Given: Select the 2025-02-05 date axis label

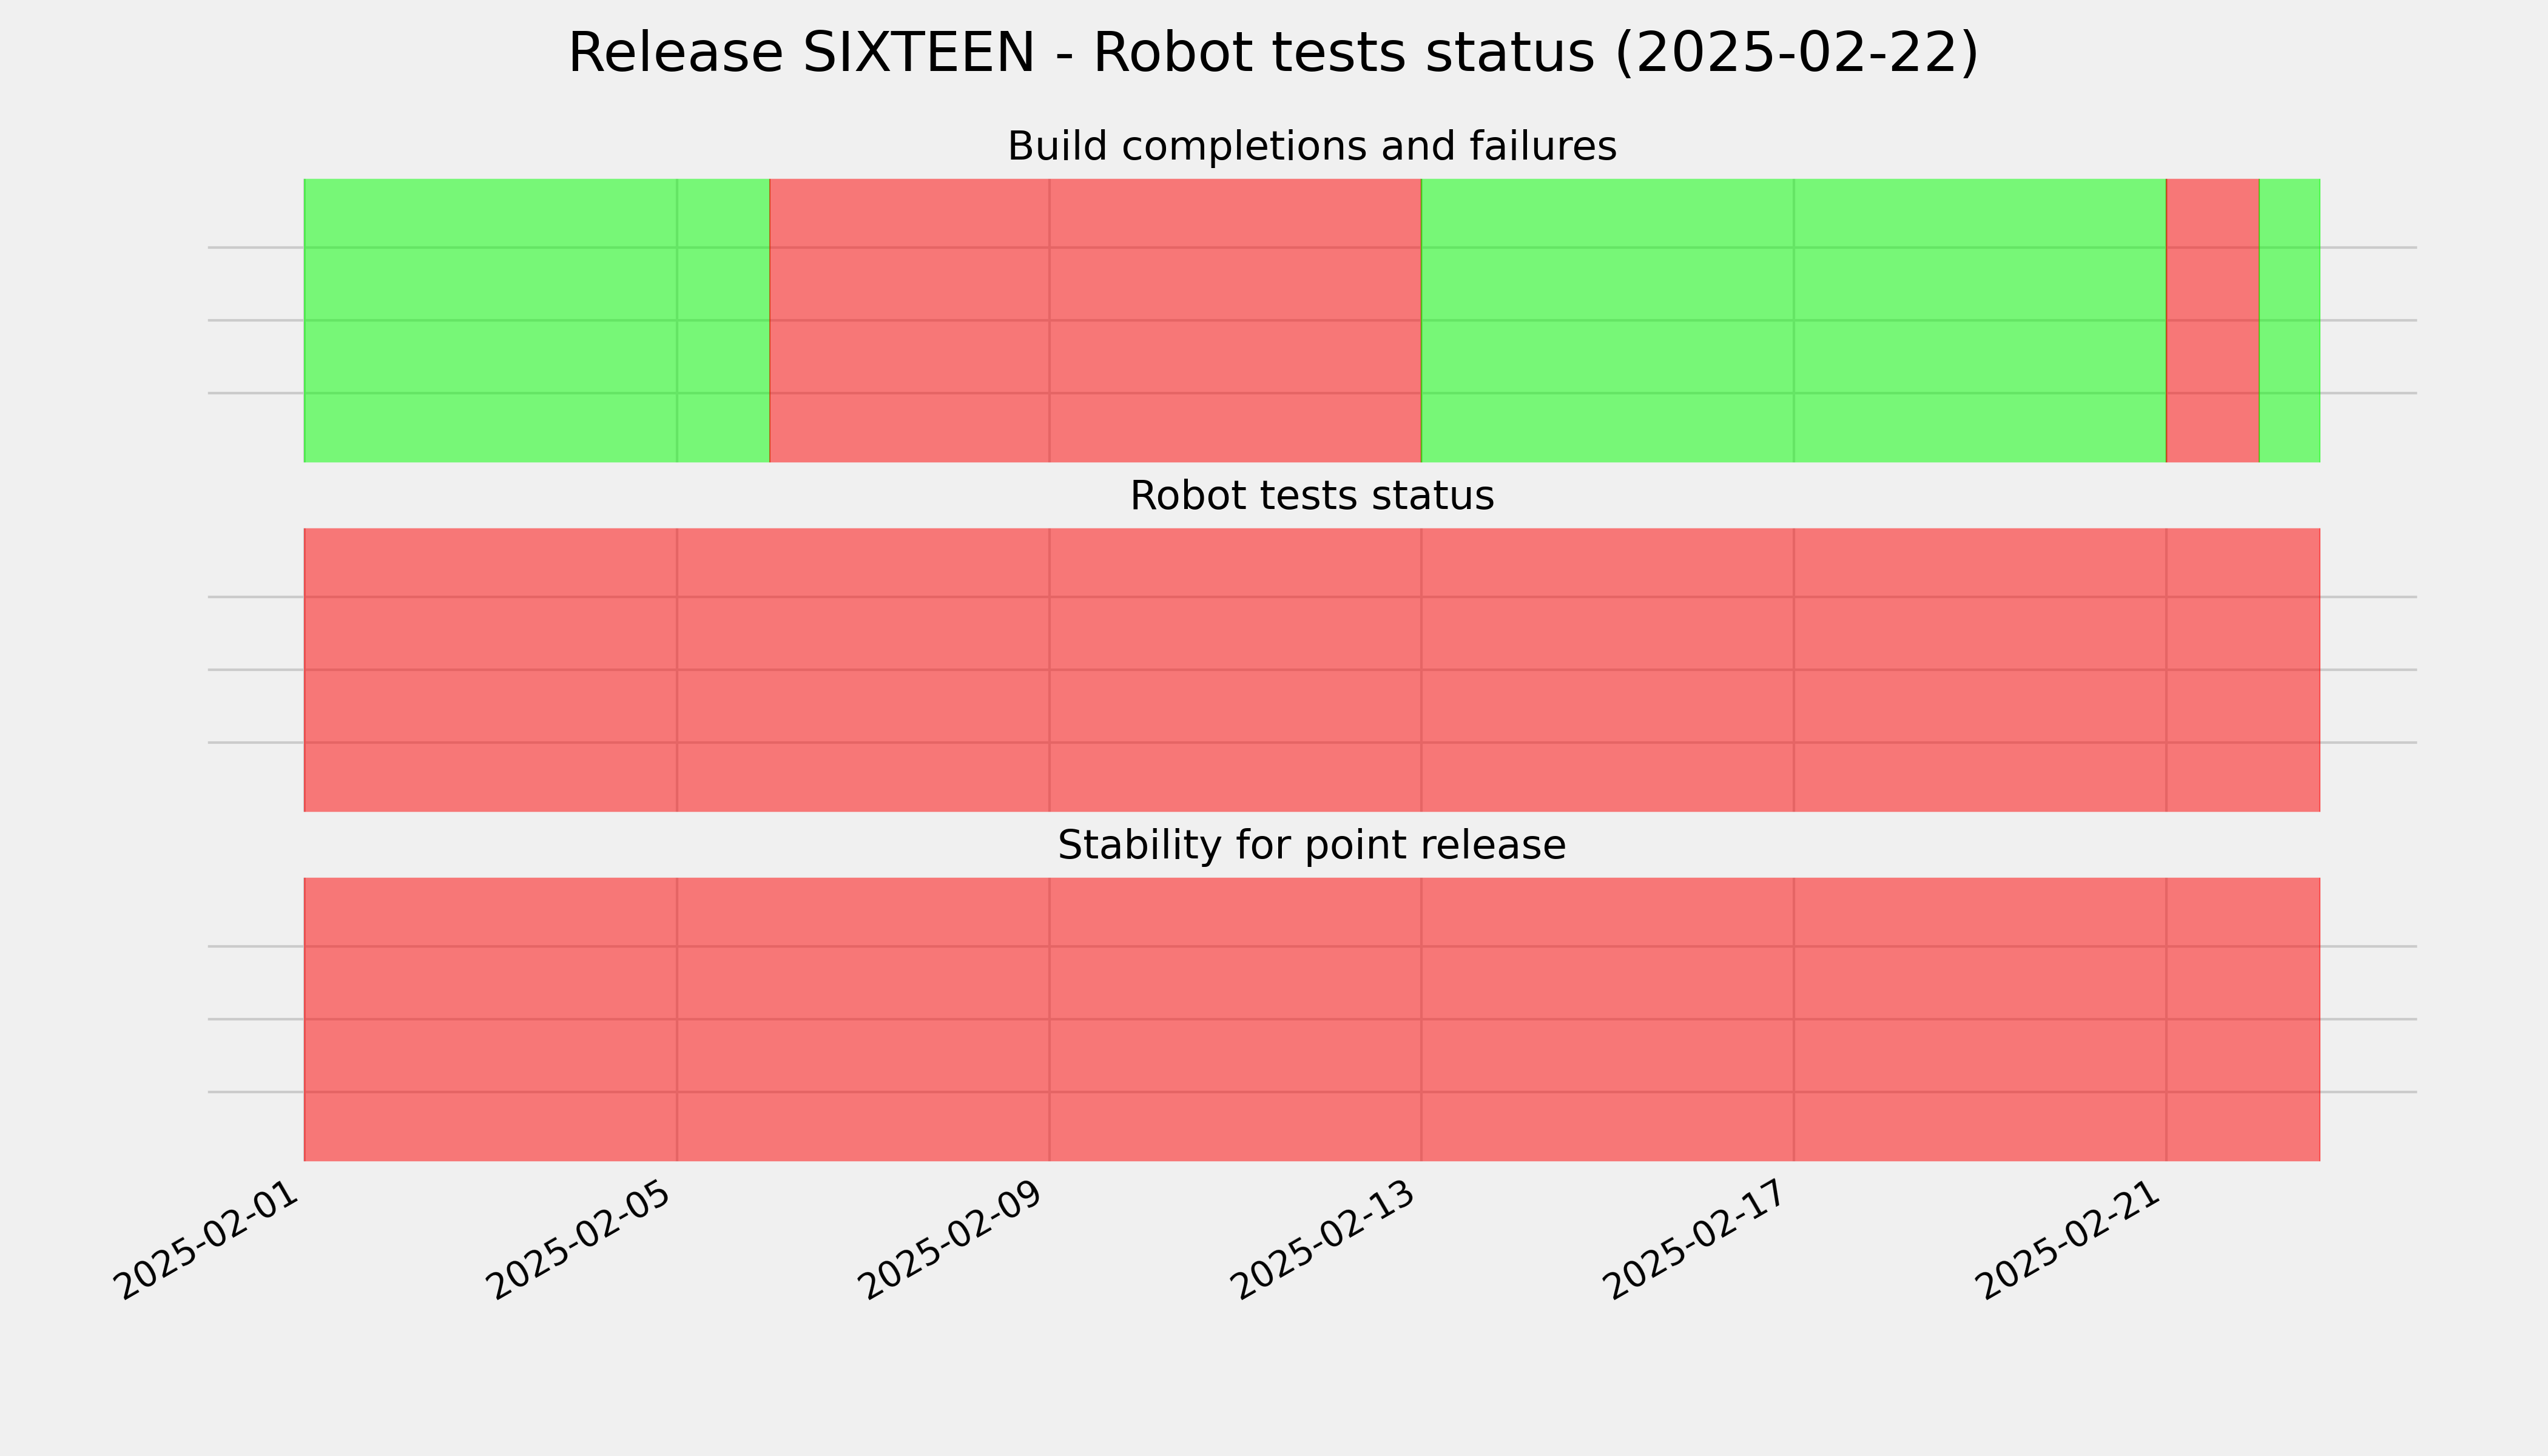Looking at the screenshot, I should (580, 1239).
